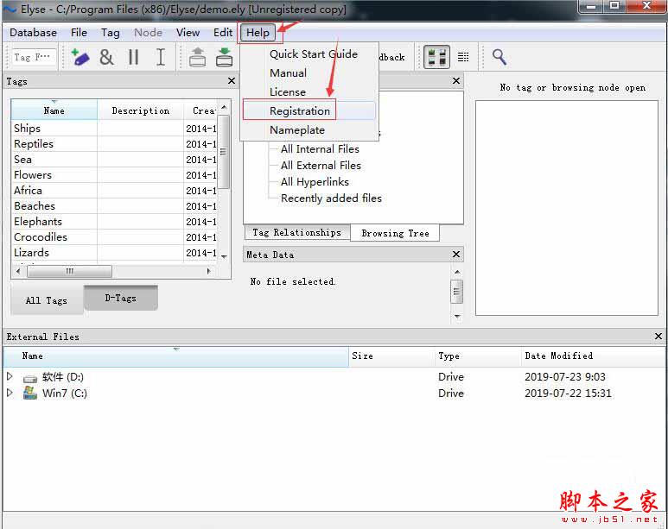Toggle the list view mode button
The height and width of the screenshot is (529, 668).
[463, 57]
